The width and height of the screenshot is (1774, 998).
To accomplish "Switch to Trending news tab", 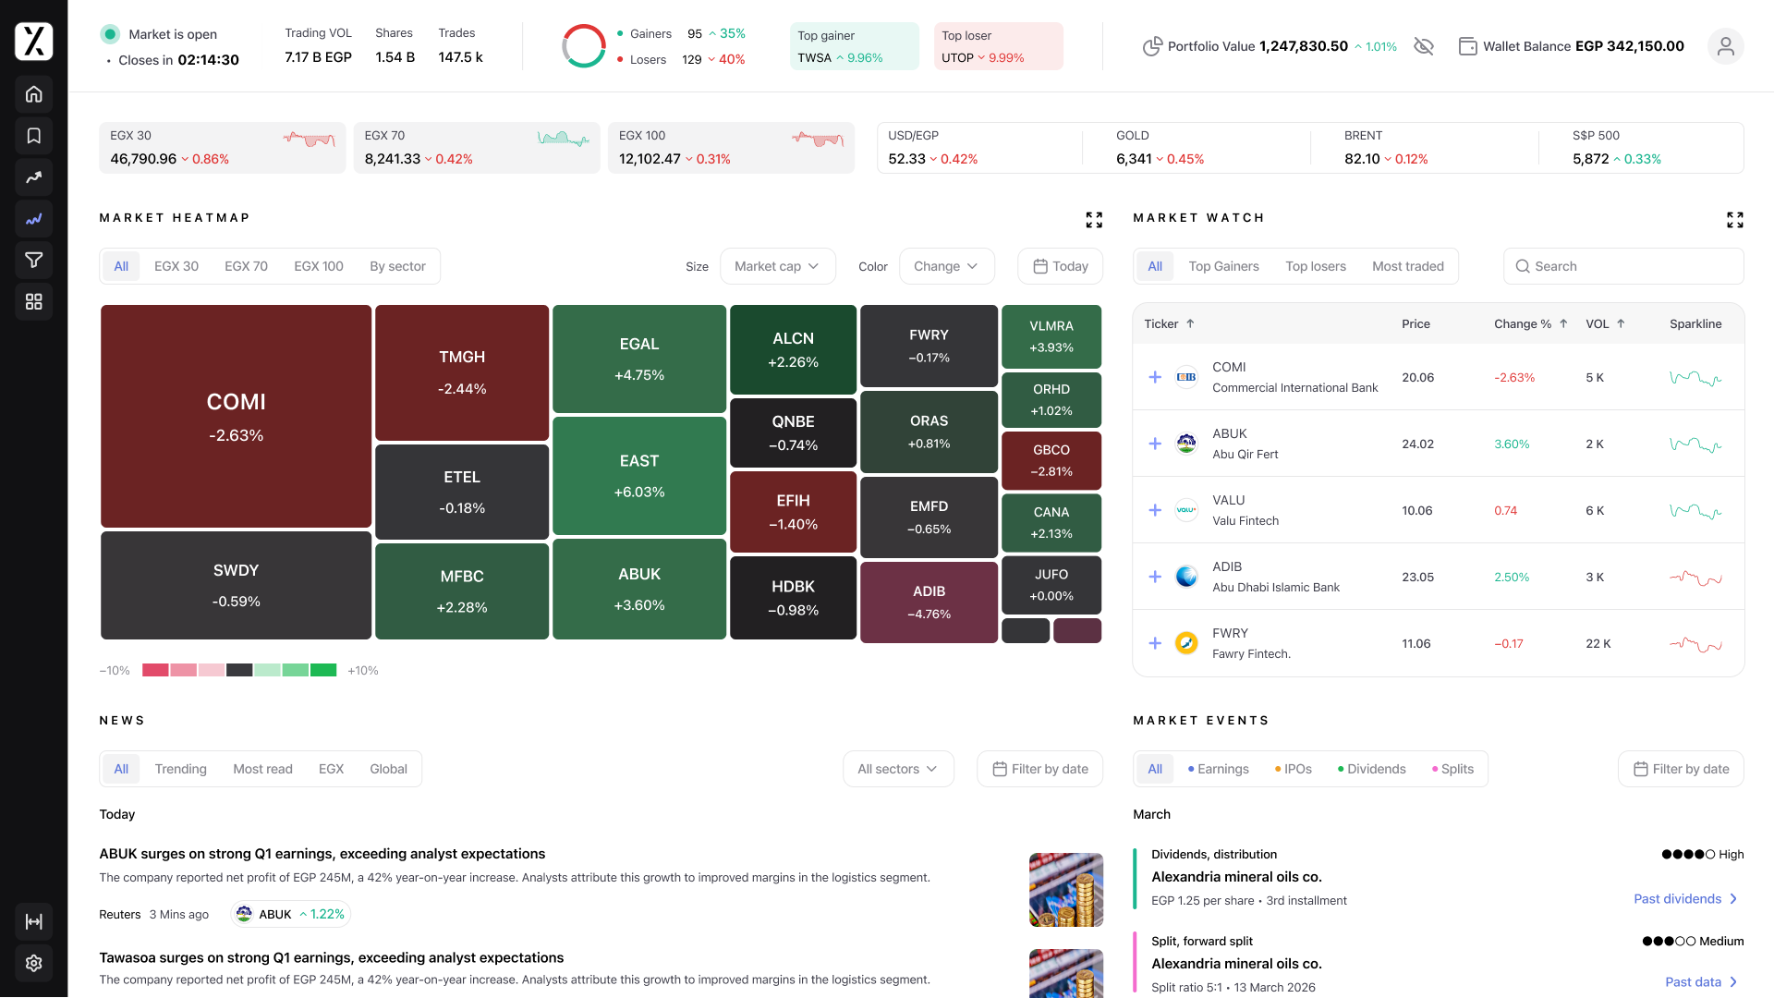I will pos(180,769).
